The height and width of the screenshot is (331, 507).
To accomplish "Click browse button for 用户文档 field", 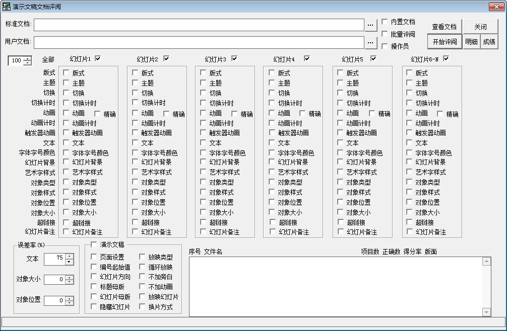I will point(370,42).
